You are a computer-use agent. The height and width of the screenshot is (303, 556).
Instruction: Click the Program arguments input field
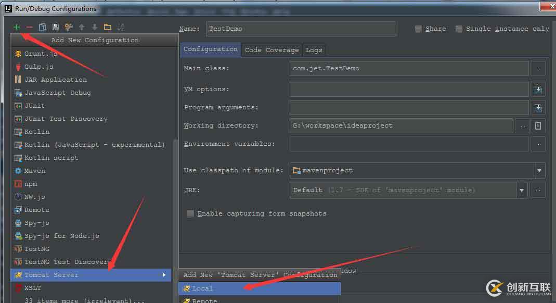tap(409, 107)
